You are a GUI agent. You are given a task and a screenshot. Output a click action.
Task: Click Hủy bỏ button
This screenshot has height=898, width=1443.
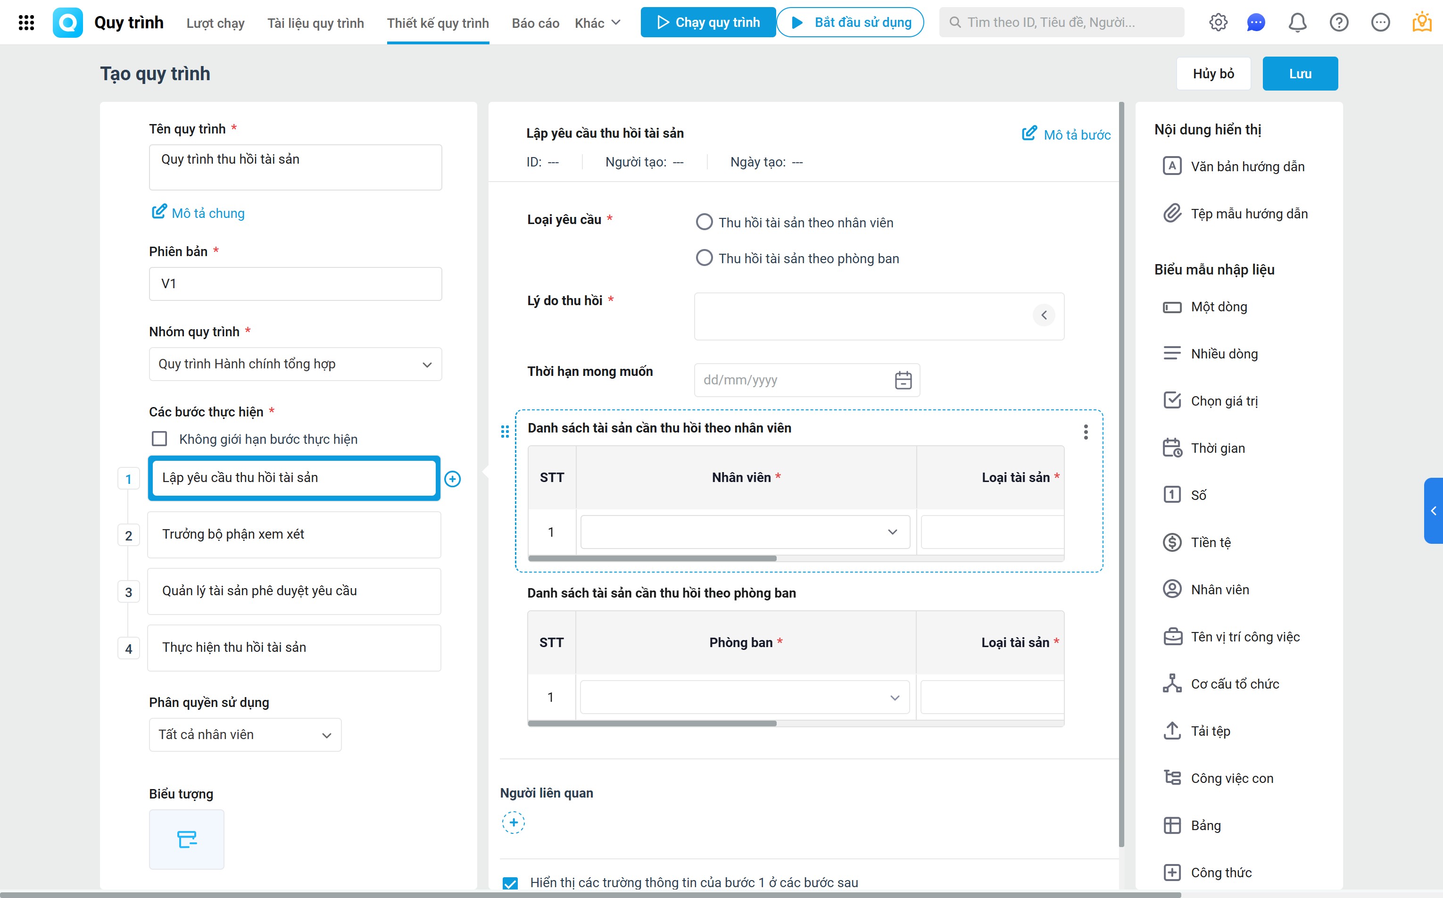1213,74
